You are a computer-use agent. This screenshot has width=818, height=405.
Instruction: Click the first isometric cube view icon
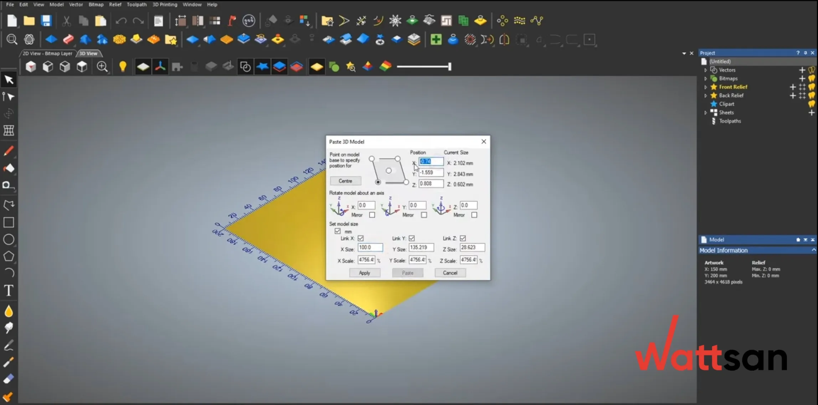pyautogui.click(x=31, y=67)
